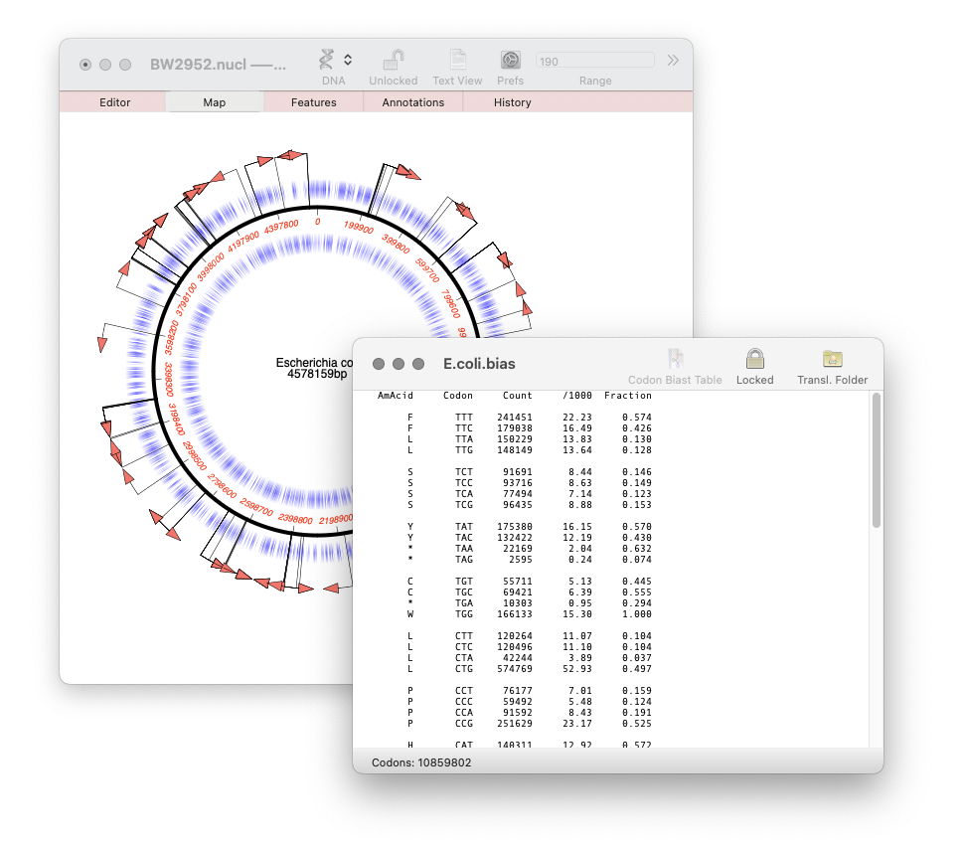The image size is (962, 845).
Task: Close the E.coli.bias window
Action: 379,364
